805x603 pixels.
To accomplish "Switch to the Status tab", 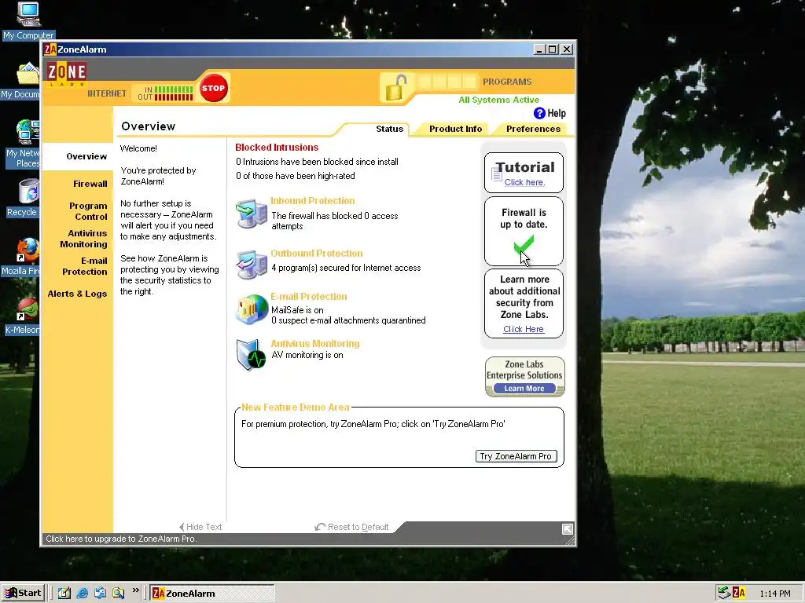I will click(389, 130).
